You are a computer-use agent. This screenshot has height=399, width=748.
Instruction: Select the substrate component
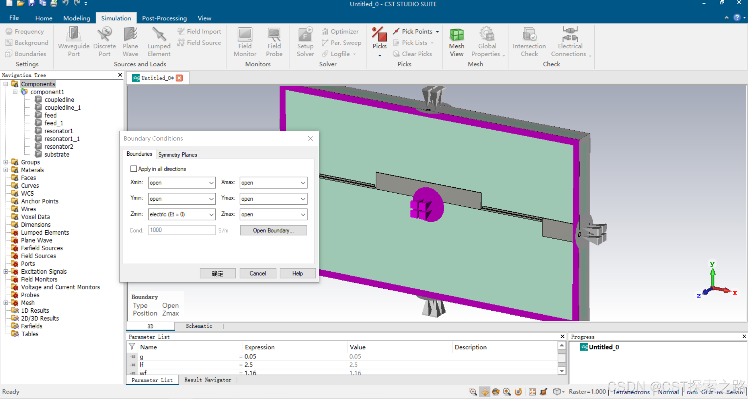tap(57, 154)
